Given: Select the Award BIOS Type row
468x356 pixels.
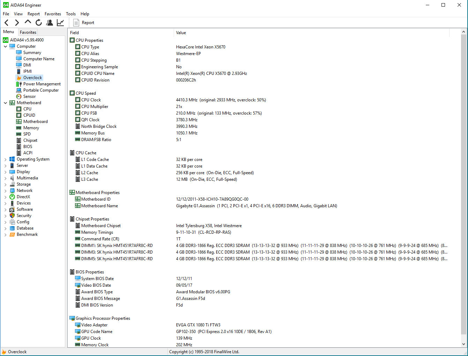Looking at the screenshot, I should coord(258,292).
